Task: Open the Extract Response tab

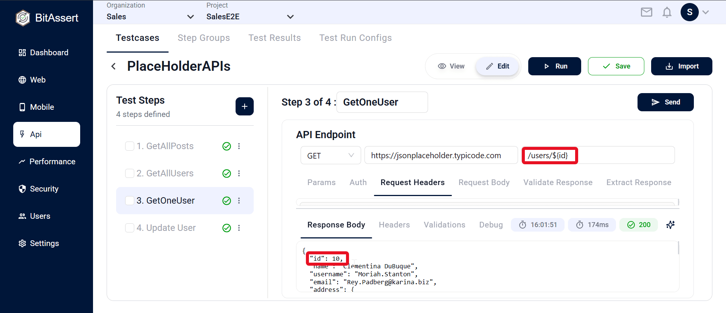Action: click(x=639, y=182)
